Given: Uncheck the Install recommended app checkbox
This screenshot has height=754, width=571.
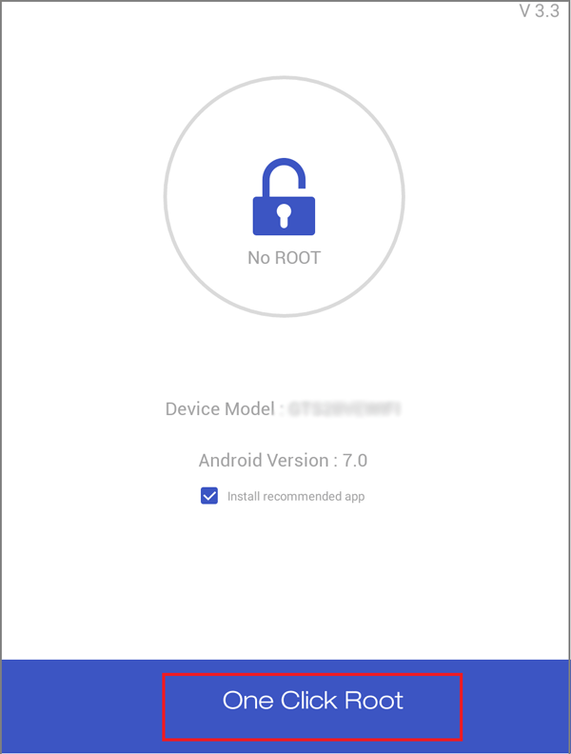Looking at the screenshot, I should [x=209, y=496].
